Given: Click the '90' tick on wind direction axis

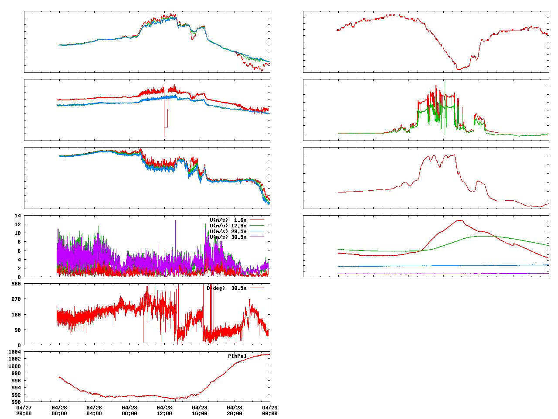Looking at the screenshot, I should tap(18, 330).
